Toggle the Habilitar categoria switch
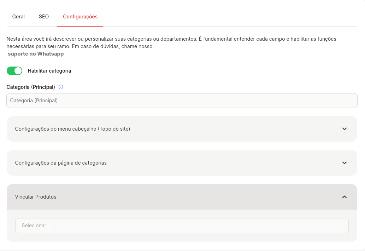365x251 pixels. 14,71
